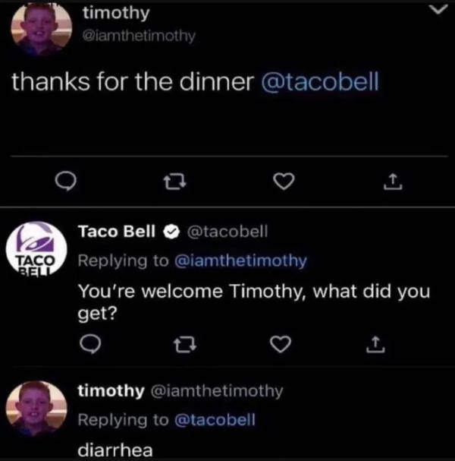Screen dimensions: 455x461
Task: Open the chevron menu on timothy's tweet
Action: point(436,11)
